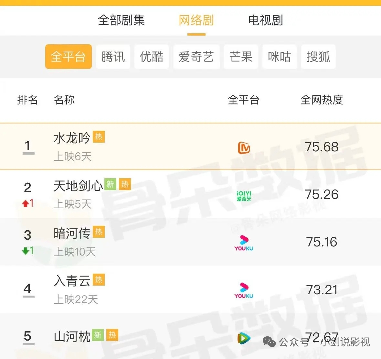Click the iQIYI logo for 天地剑心
The image size is (381, 359).
[x=244, y=196]
